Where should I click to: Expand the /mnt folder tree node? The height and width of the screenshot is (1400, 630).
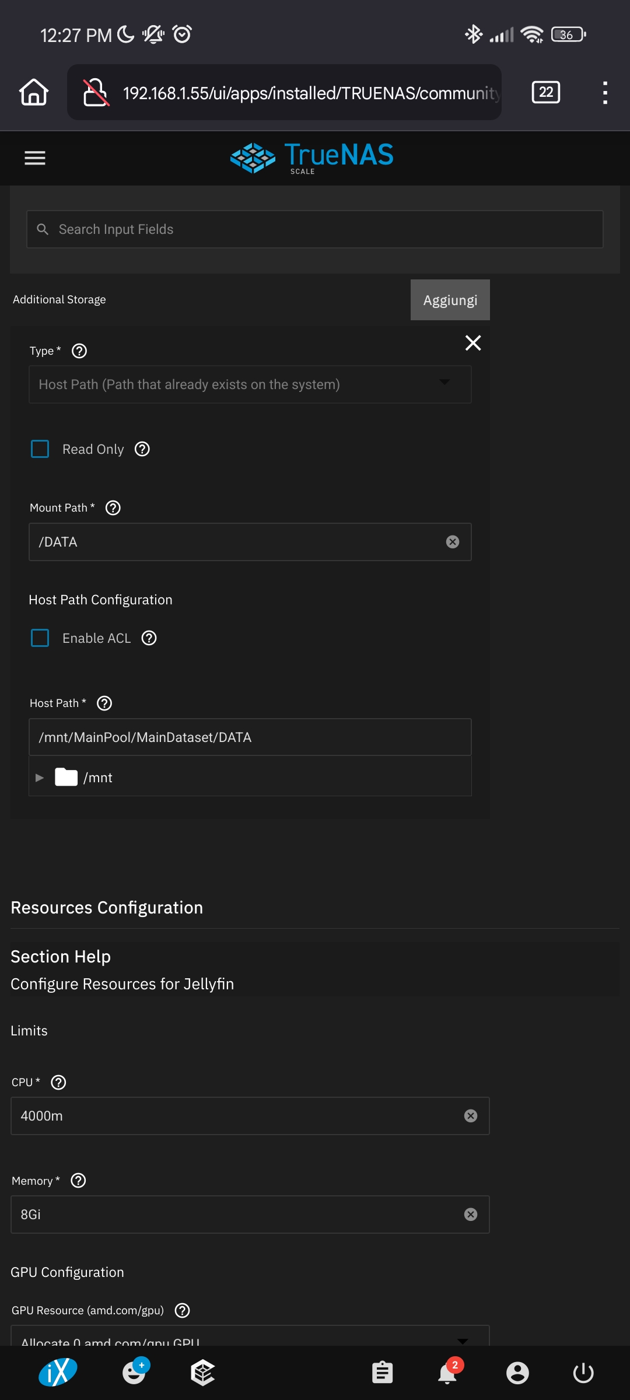(x=40, y=778)
